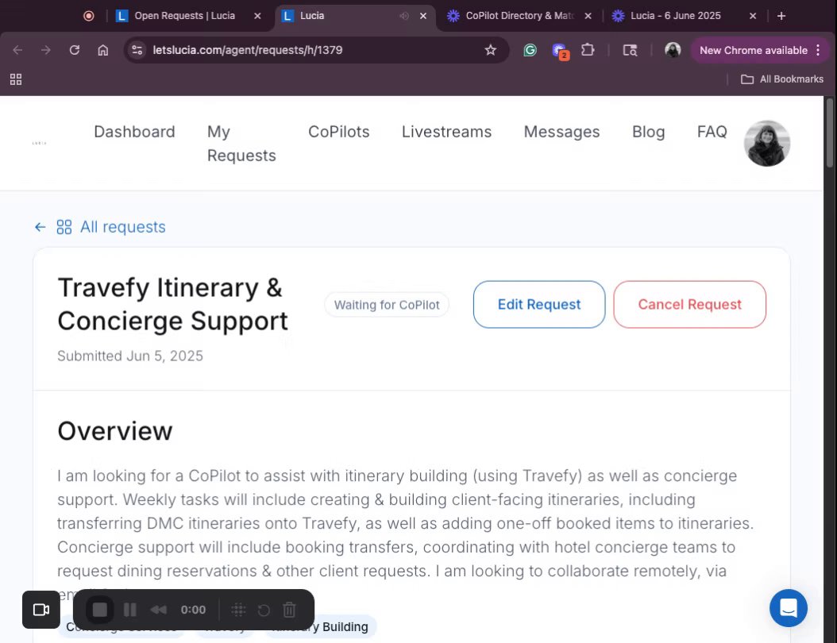Go back to All requests
837x643 pixels.
(123, 227)
